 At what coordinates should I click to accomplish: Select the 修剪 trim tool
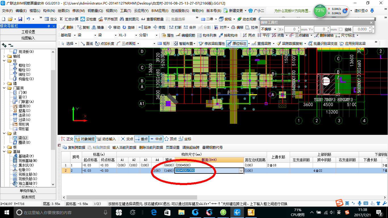point(159,28)
